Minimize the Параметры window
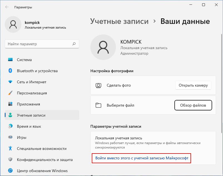This screenshot has height=176, width=223. pyautogui.click(x=191, y=5)
